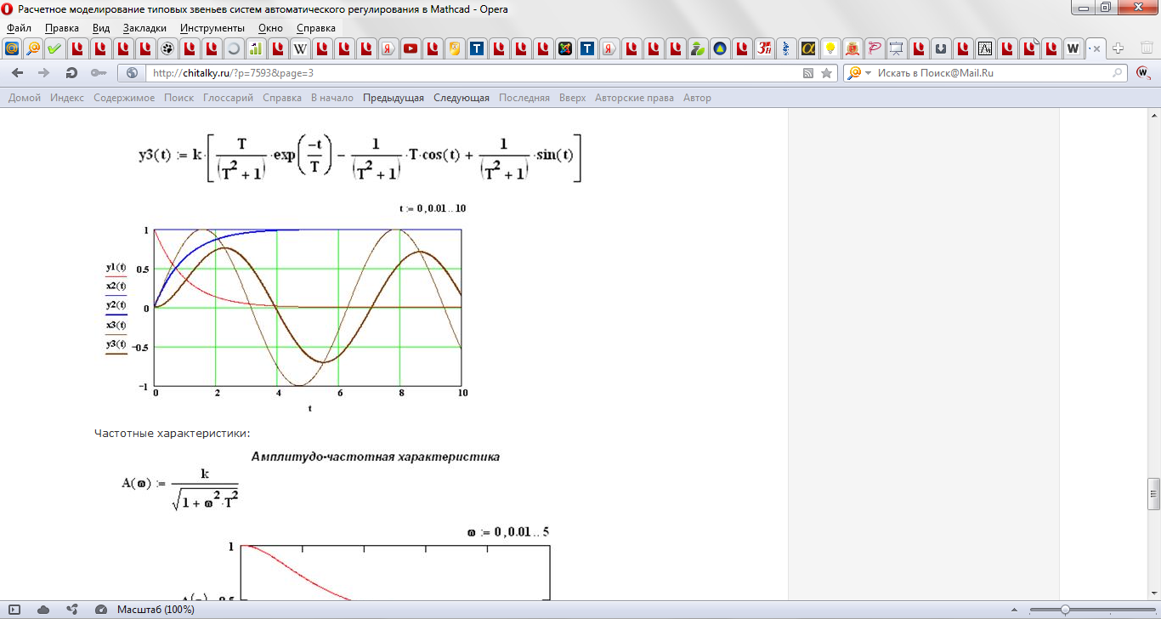Viewport: 1161px width, 619px height.
Task: Open the password wand key icon
Action: pos(99,73)
